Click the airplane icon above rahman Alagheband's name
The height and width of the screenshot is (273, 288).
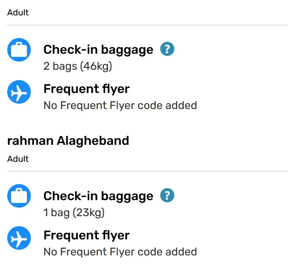tap(19, 92)
